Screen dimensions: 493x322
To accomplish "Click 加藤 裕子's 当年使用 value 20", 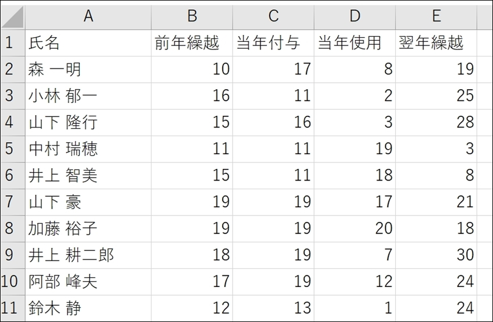I will pyautogui.click(x=354, y=228).
